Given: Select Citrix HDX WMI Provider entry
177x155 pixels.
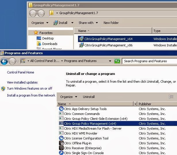Looking at the screenshot, I should 81,133.
